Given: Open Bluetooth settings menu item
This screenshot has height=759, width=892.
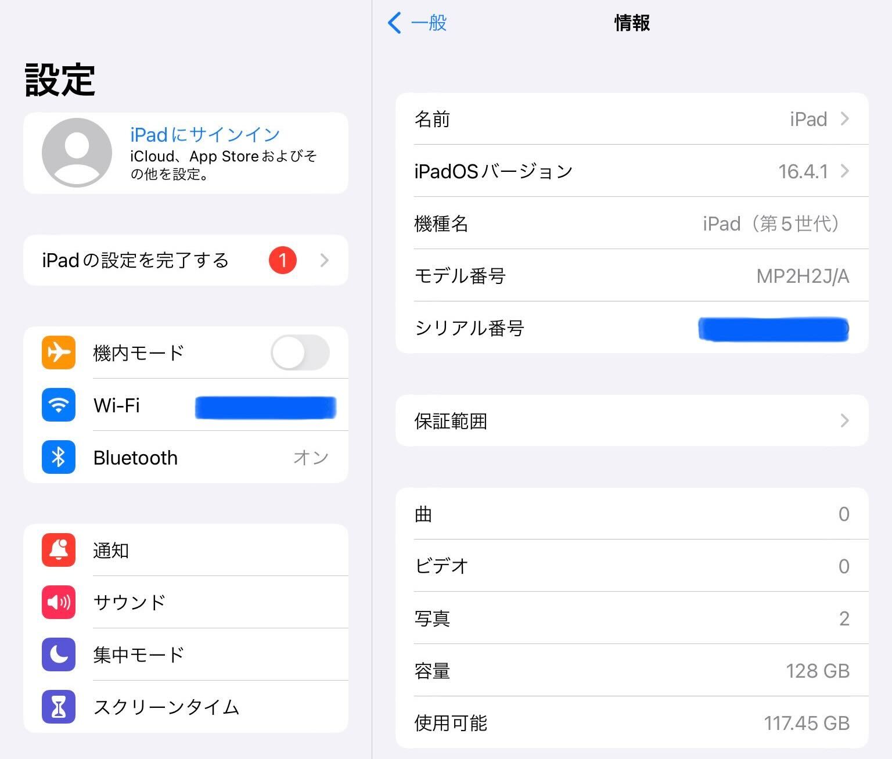Looking at the screenshot, I should pos(186,457).
